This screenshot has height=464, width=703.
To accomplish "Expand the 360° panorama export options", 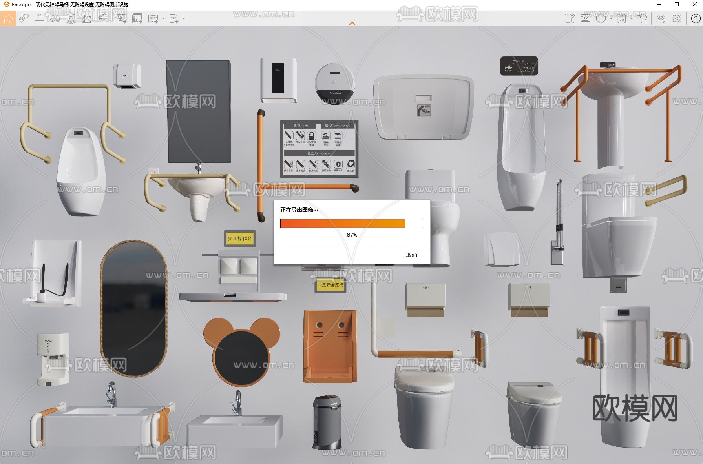I will click(163, 18).
